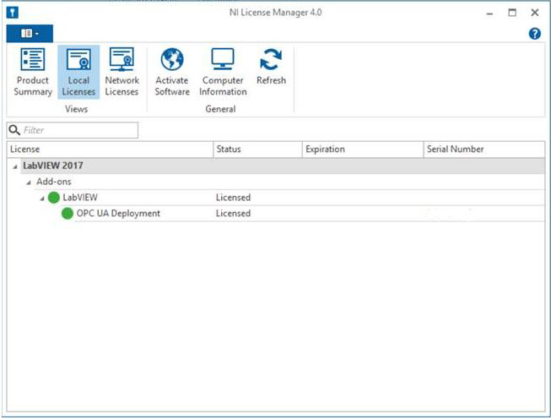551x419 pixels.
Task: Click Licensed status of LabVIEW row
Action: click(x=233, y=198)
